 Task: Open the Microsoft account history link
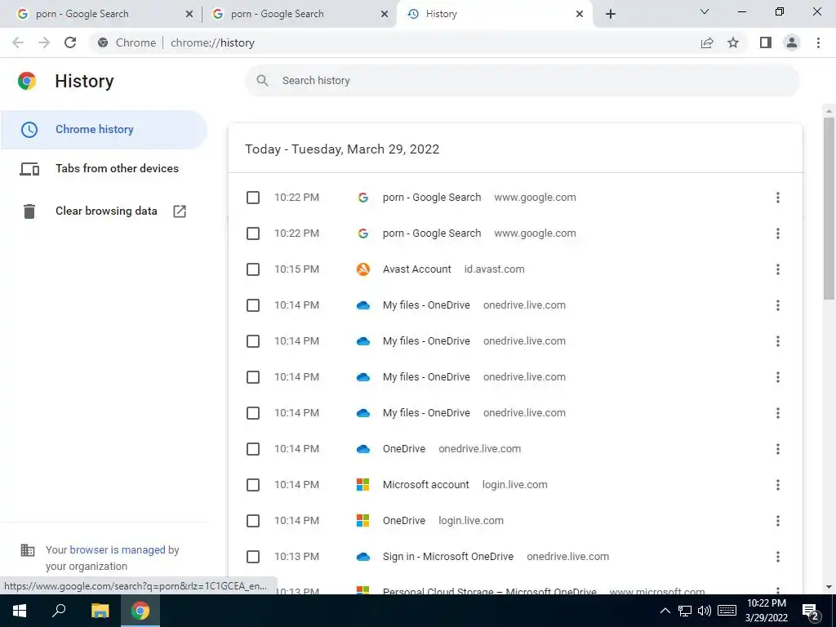pos(425,485)
